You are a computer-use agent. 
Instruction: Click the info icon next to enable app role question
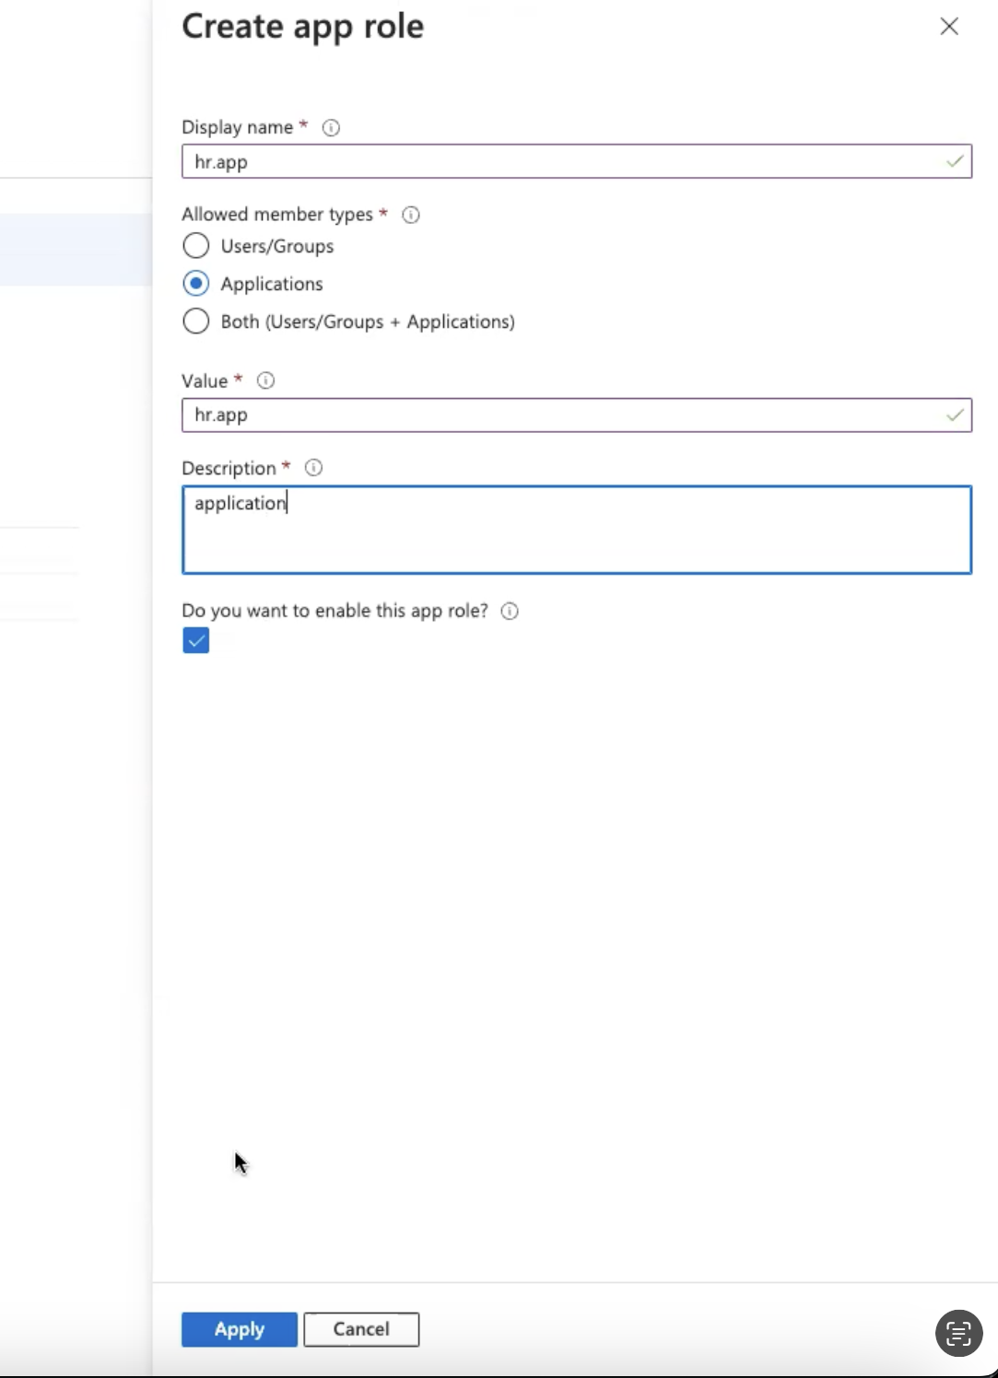(509, 611)
